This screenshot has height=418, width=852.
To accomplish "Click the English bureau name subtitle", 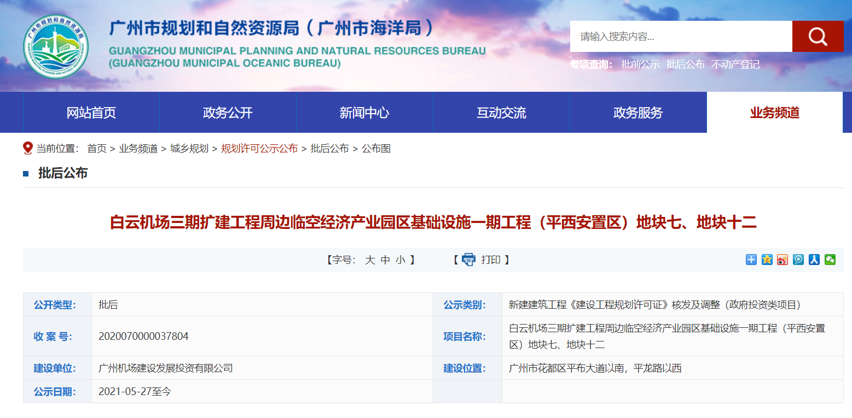I will tap(297, 57).
